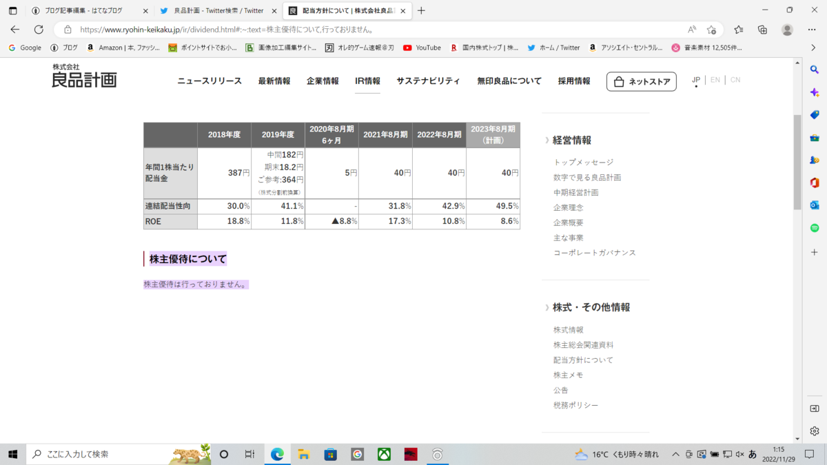Open Task View on the taskbar
Image resolution: width=827 pixels, height=465 pixels.
tap(249, 454)
